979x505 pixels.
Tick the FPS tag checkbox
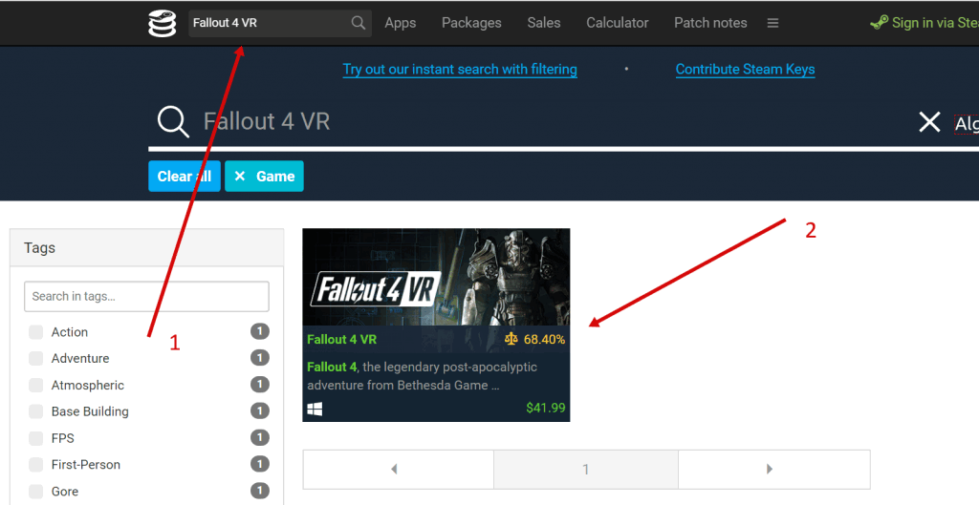click(36, 437)
